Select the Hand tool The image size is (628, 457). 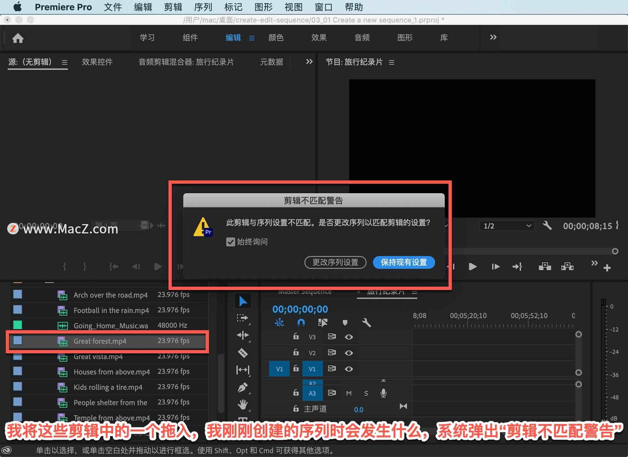click(243, 404)
